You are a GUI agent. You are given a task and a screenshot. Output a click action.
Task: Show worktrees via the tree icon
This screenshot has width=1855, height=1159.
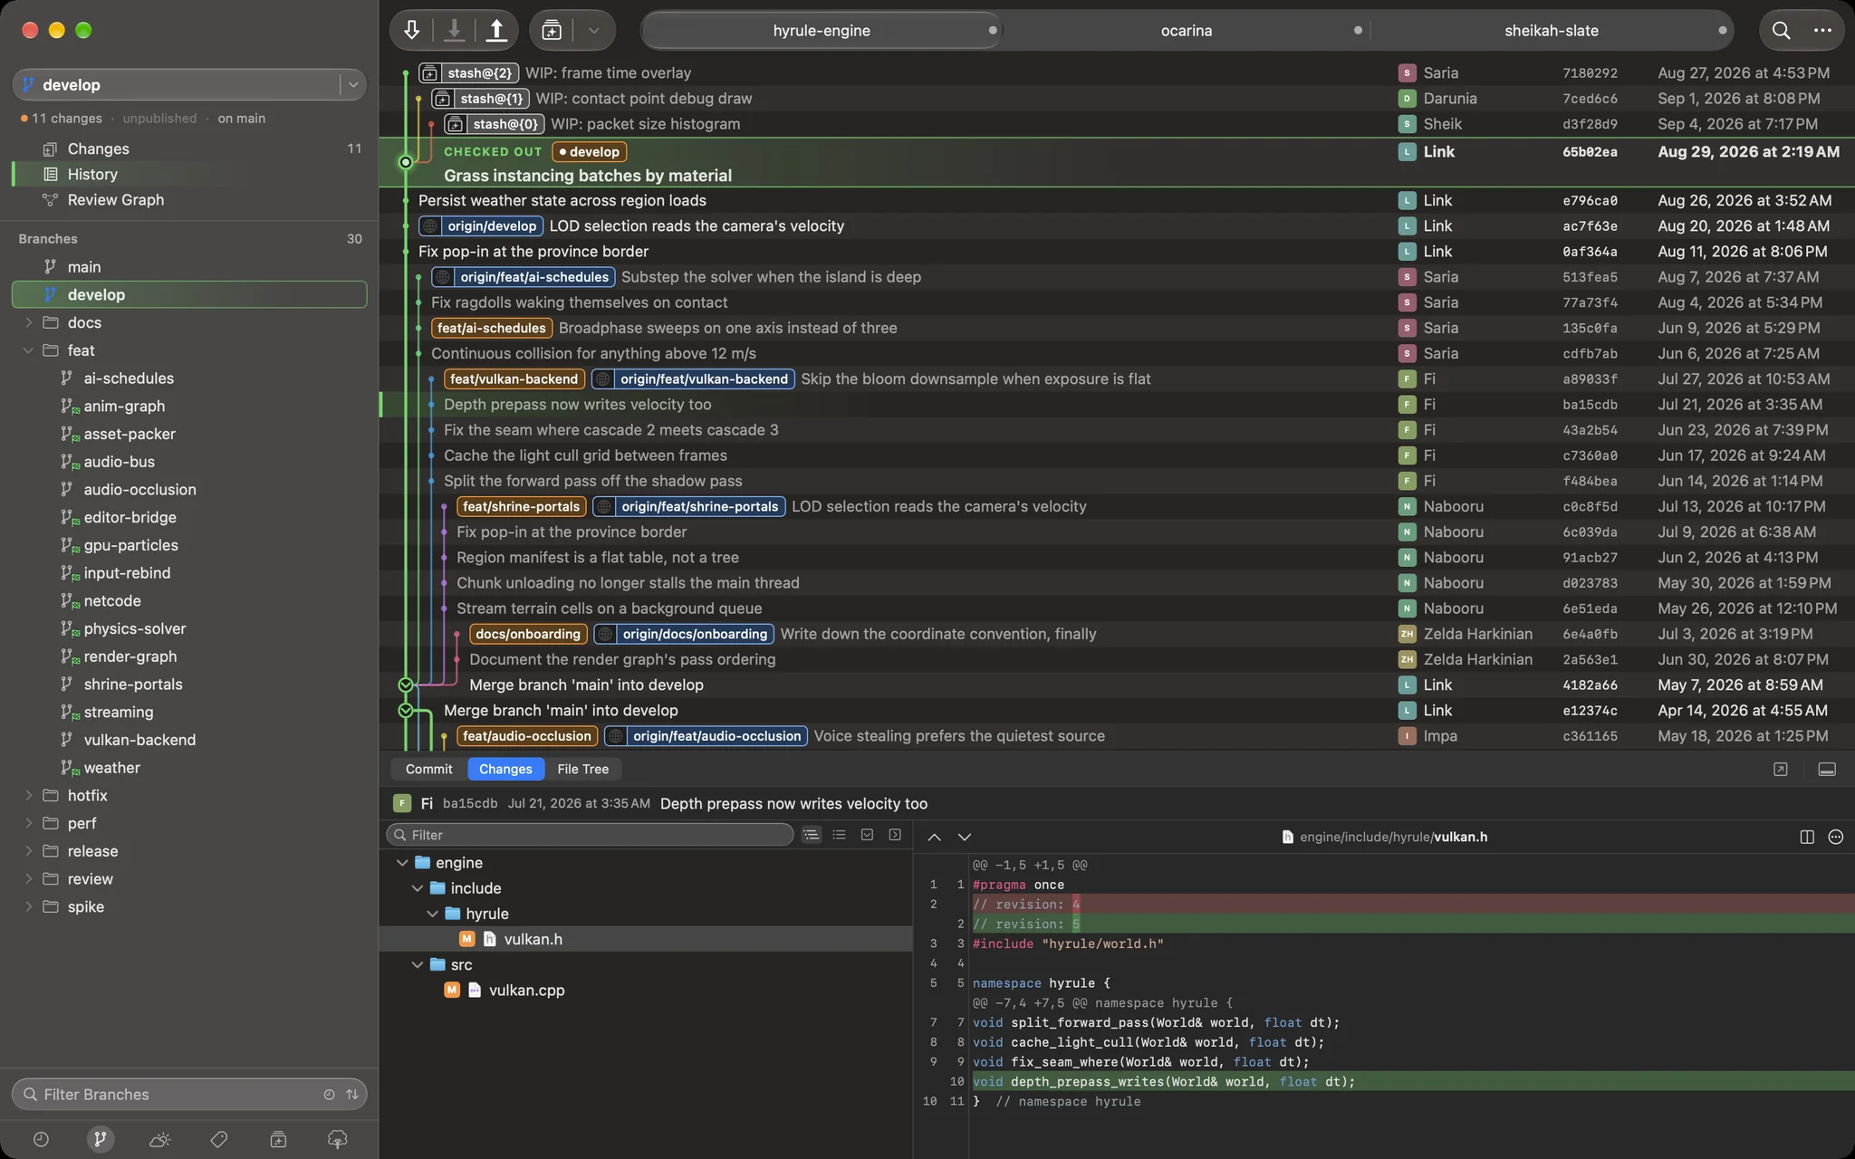point(337,1139)
